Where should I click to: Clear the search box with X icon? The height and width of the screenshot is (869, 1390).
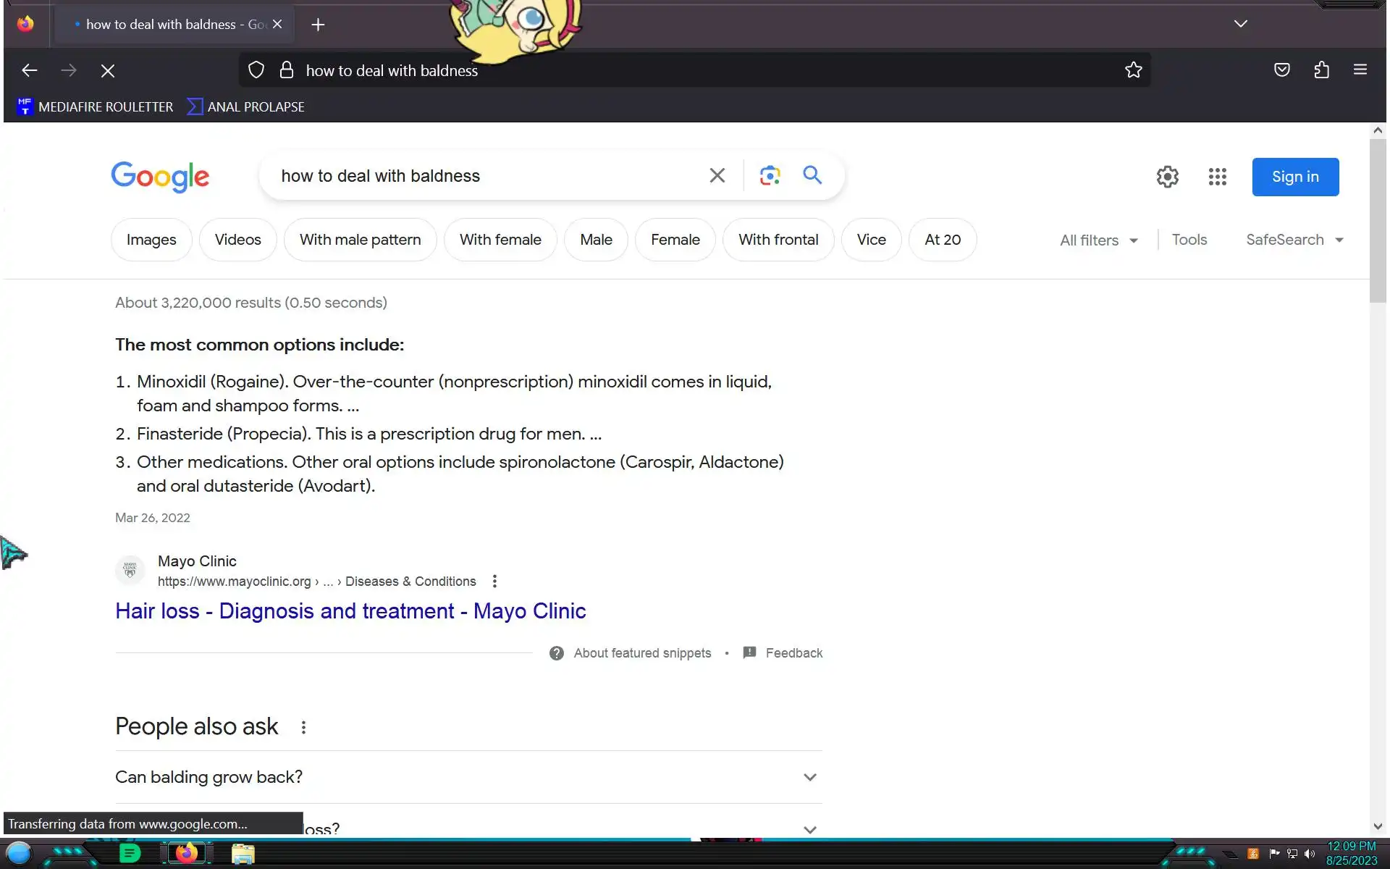point(717,176)
